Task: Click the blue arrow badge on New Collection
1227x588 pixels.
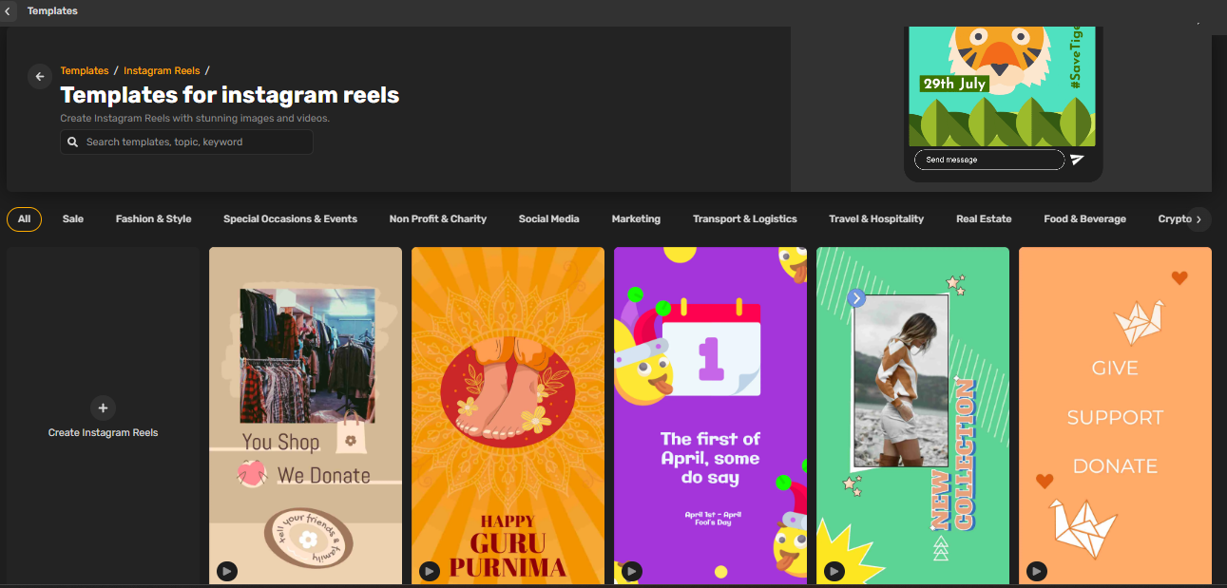Action: pos(856,298)
